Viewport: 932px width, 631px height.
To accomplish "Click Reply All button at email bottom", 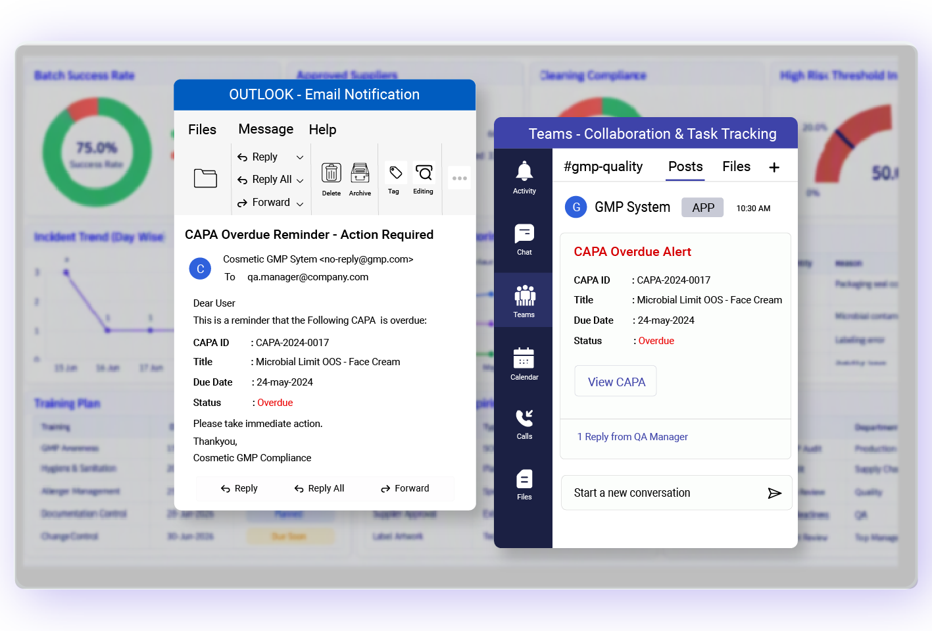I will (x=320, y=488).
